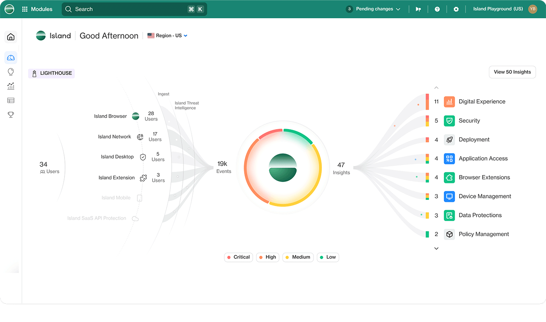Open the Policy Management cube category icon
This screenshot has height=322, width=546.
coord(449,234)
